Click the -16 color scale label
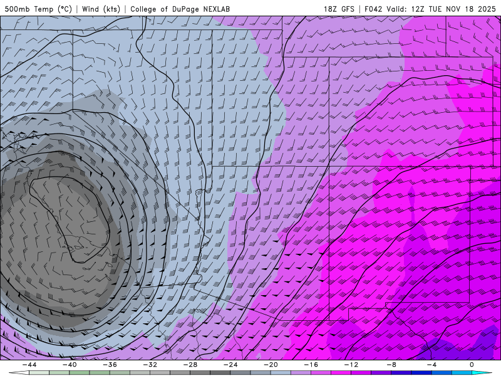 click(311, 365)
